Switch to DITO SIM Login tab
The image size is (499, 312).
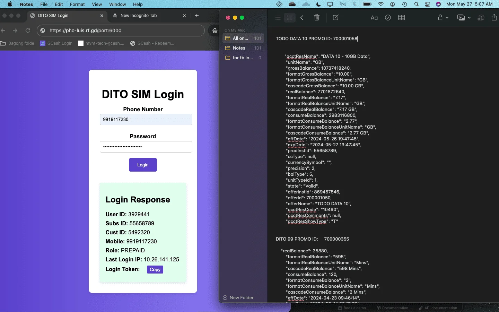click(67, 16)
